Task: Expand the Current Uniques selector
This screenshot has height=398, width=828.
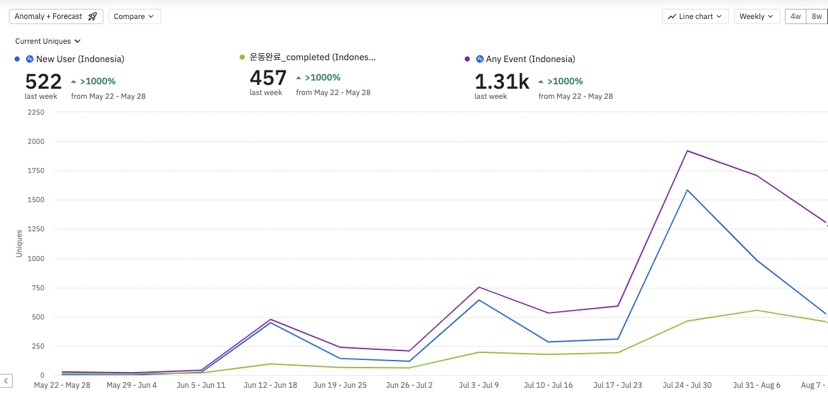Action: click(48, 41)
